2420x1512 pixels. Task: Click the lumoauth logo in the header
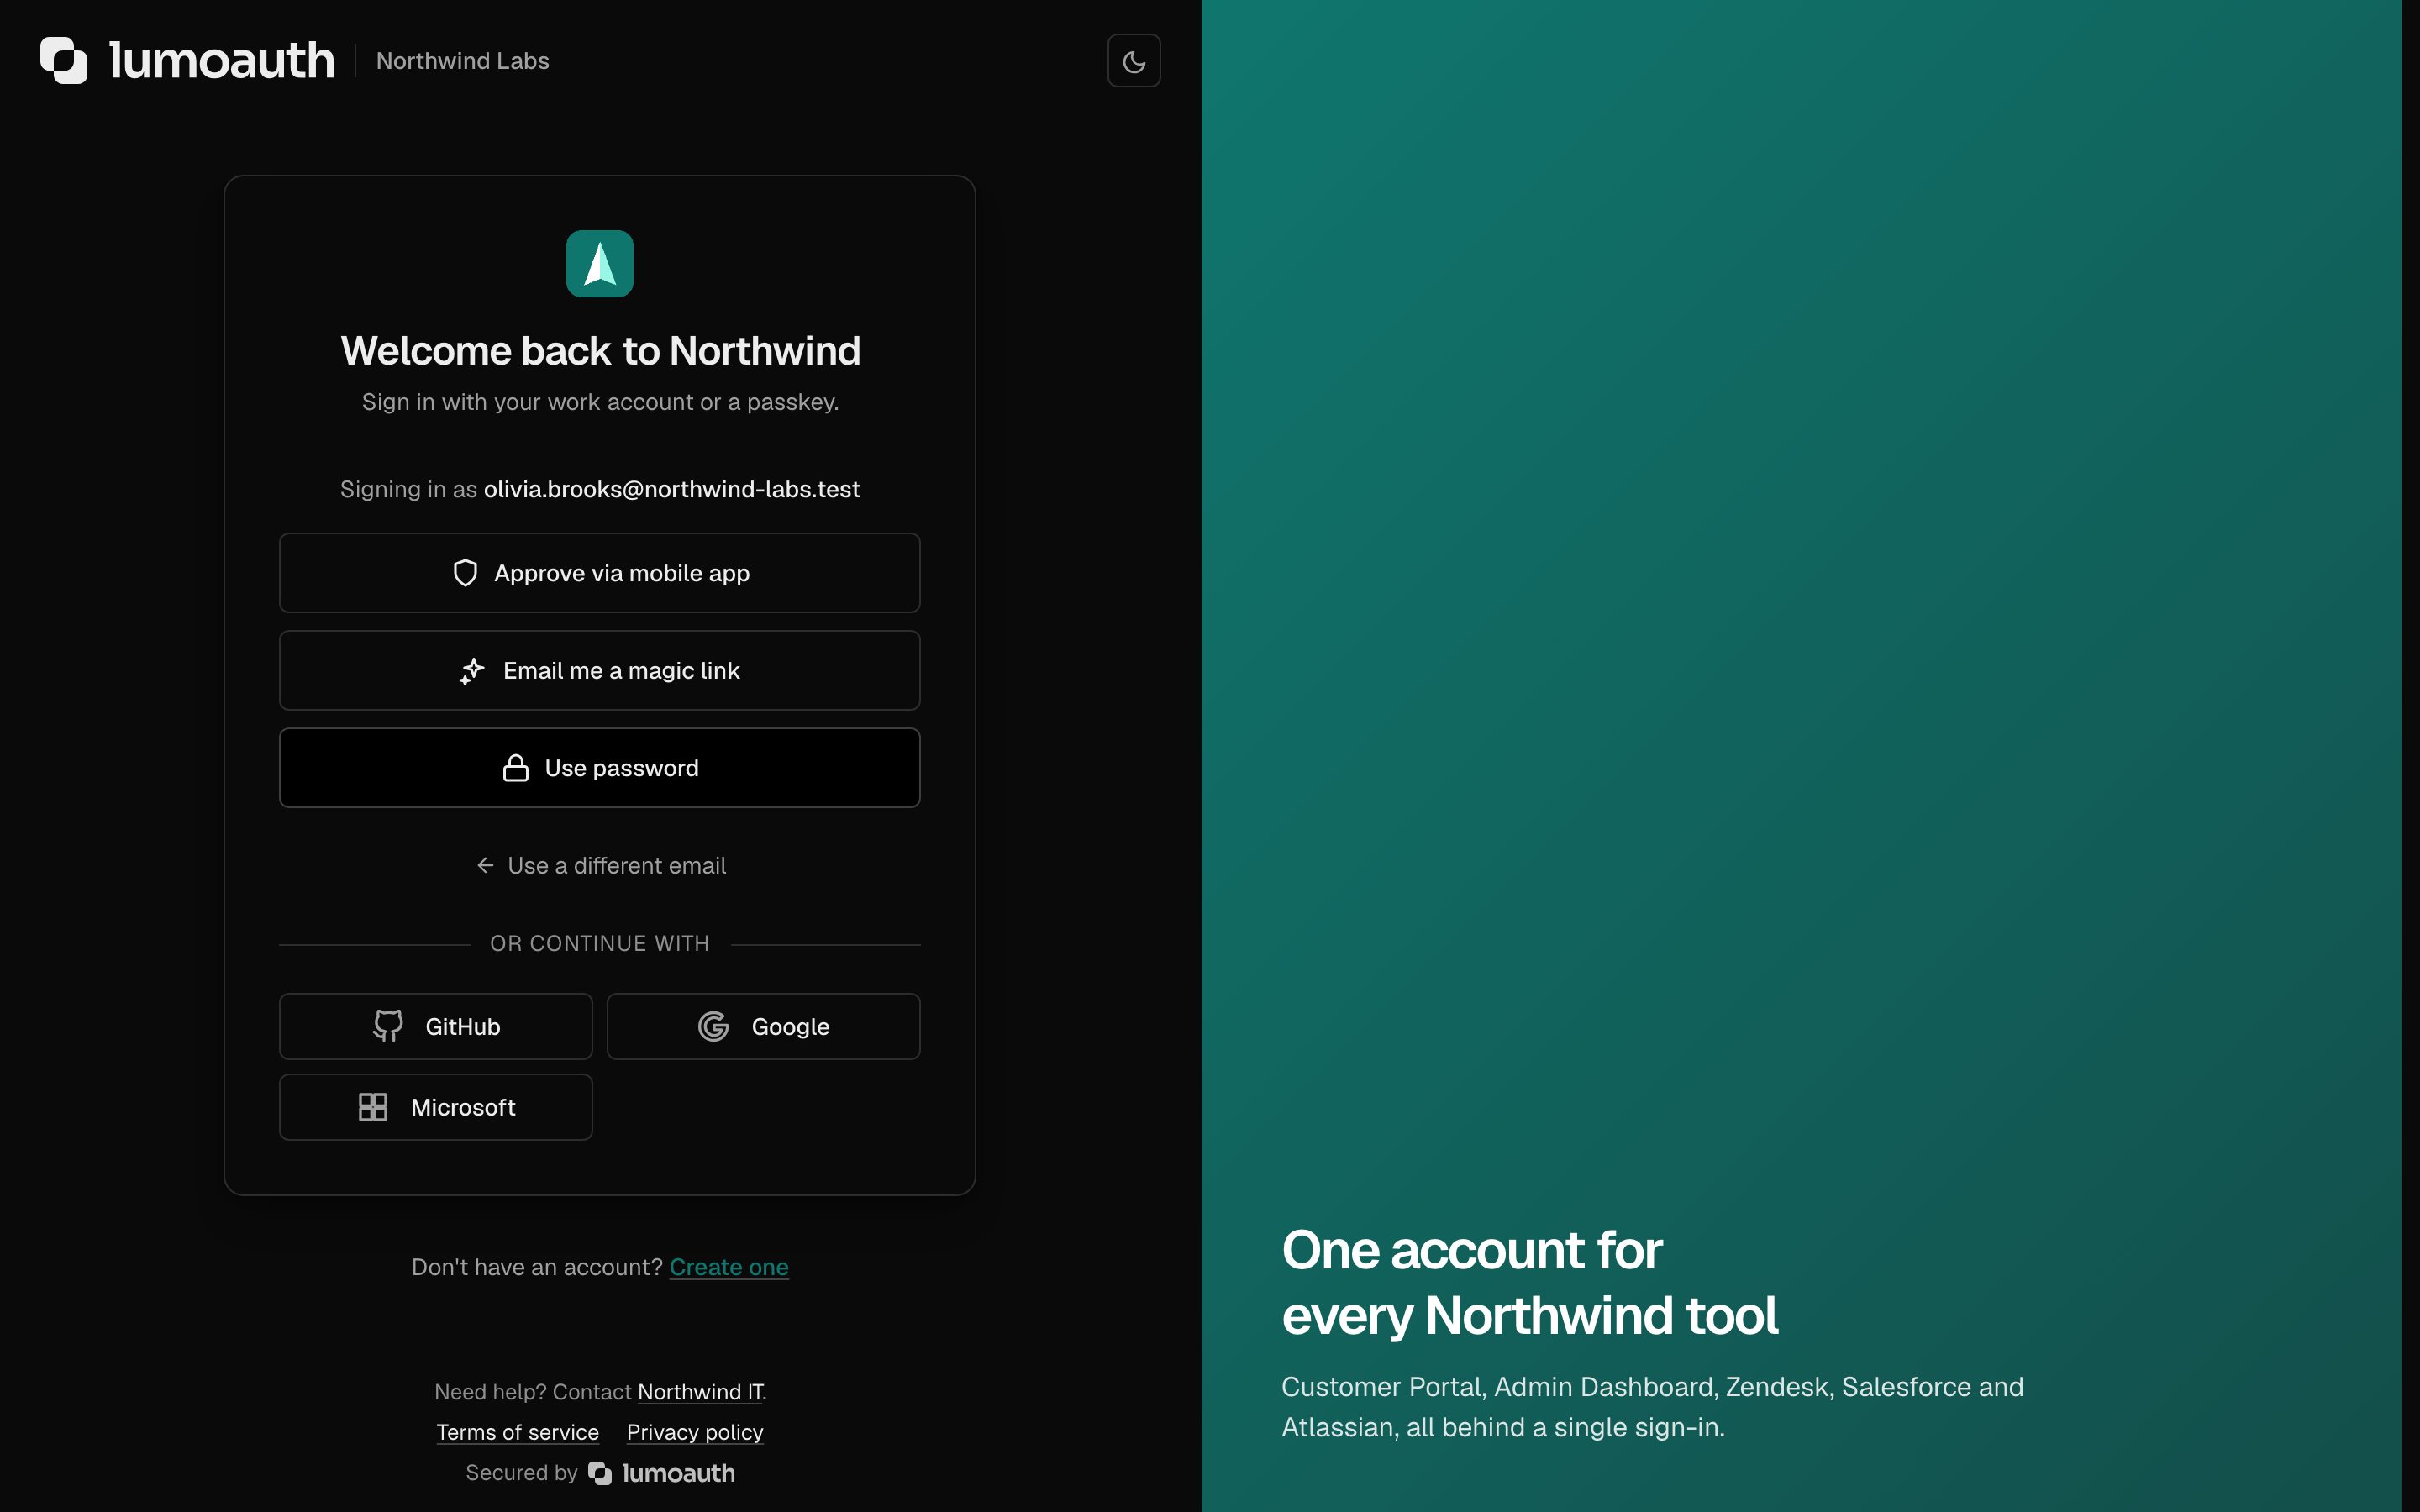point(187,61)
